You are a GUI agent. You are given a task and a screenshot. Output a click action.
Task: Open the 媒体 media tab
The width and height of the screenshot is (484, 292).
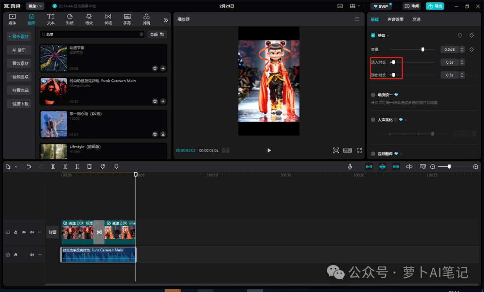(x=13, y=19)
